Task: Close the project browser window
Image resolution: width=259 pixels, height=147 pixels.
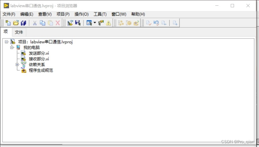Action: (248, 6)
